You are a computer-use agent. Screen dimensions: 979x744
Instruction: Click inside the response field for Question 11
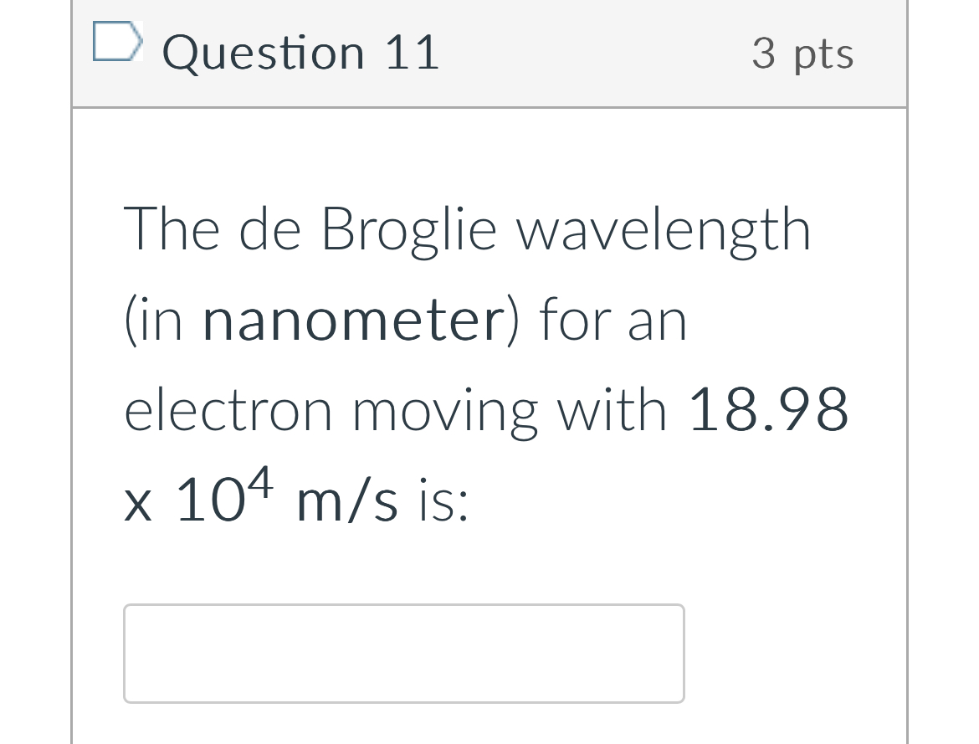404,653
